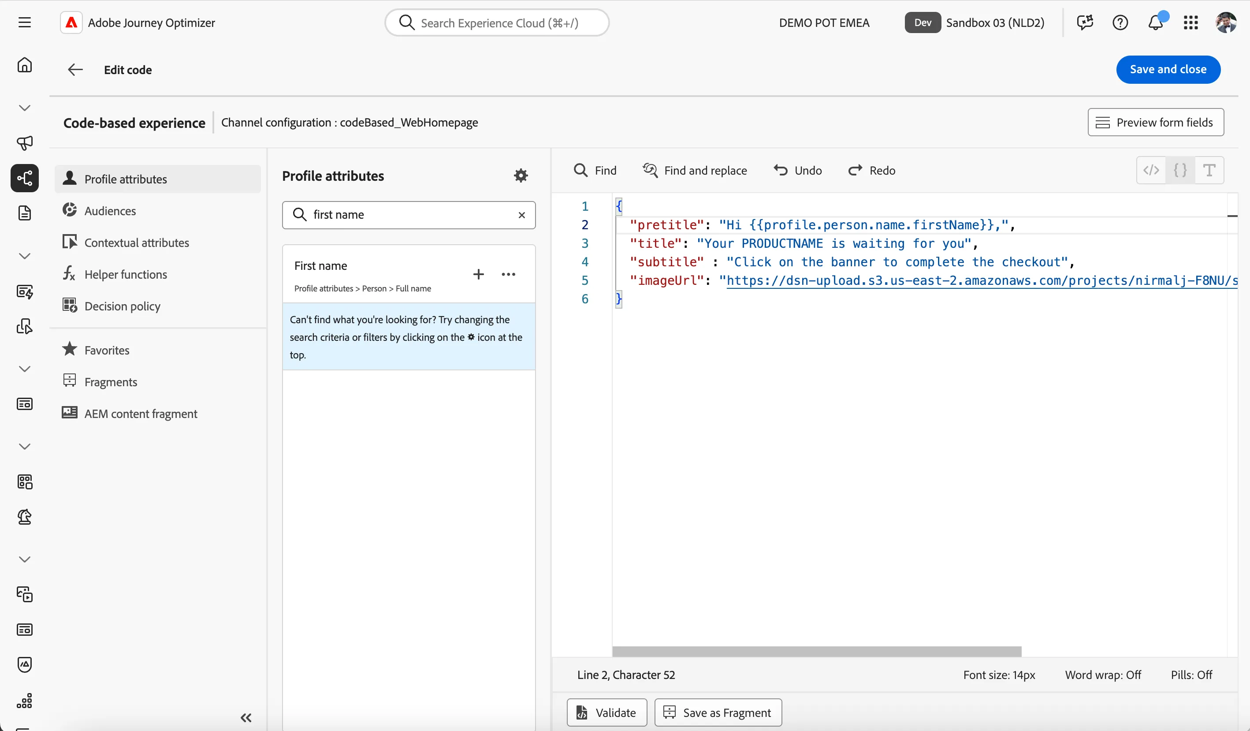Expand the first sidebar chevron section
The width and height of the screenshot is (1250, 731).
click(24, 108)
